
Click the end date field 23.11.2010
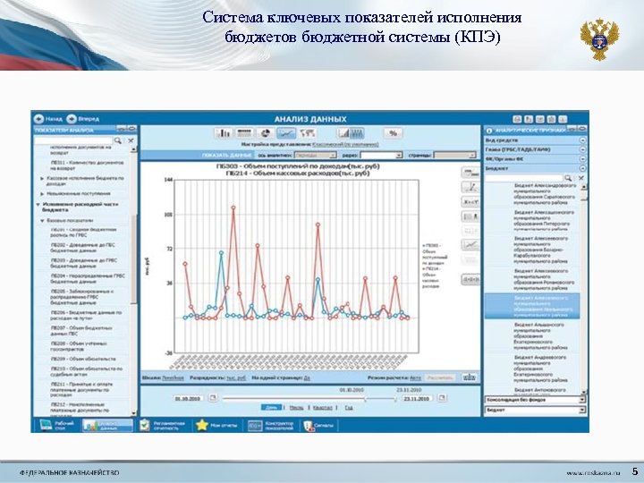click(x=418, y=398)
